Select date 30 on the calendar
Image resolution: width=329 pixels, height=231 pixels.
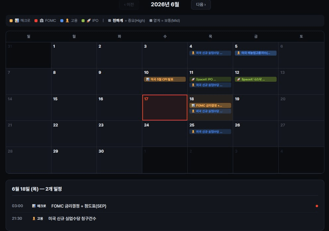[x=119, y=160]
